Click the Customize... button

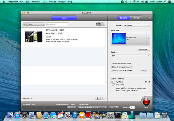pyautogui.click(x=144, y=49)
